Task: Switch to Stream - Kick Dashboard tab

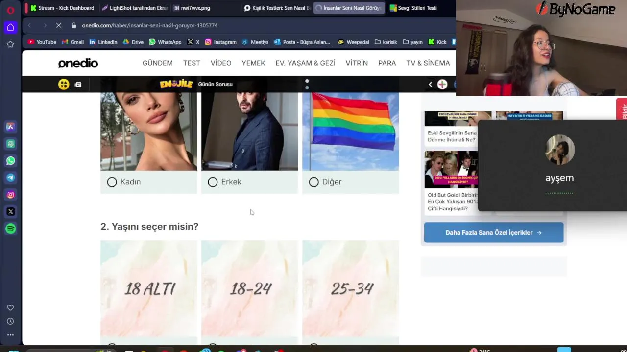Action: point(62,8)
